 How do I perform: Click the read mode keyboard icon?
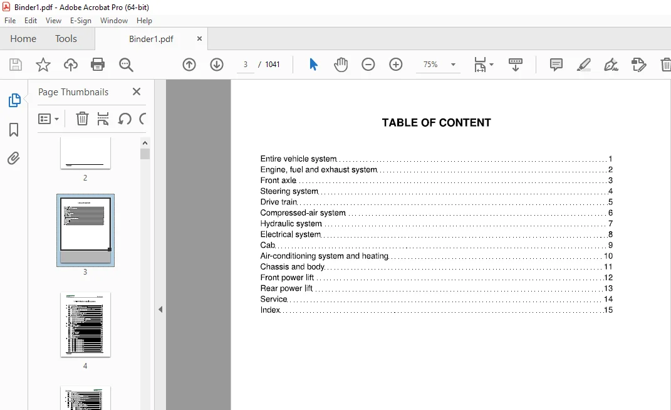tap(515, 65)
